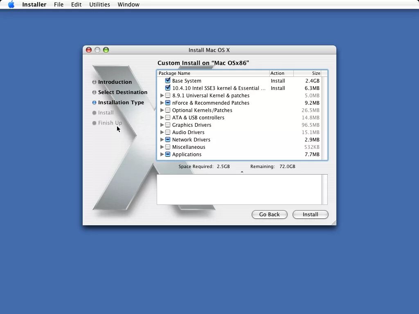The image size is (419, 314).
Task: Click the split-pane divider handle
Action: pyautogui.click(x=242, y=172)
